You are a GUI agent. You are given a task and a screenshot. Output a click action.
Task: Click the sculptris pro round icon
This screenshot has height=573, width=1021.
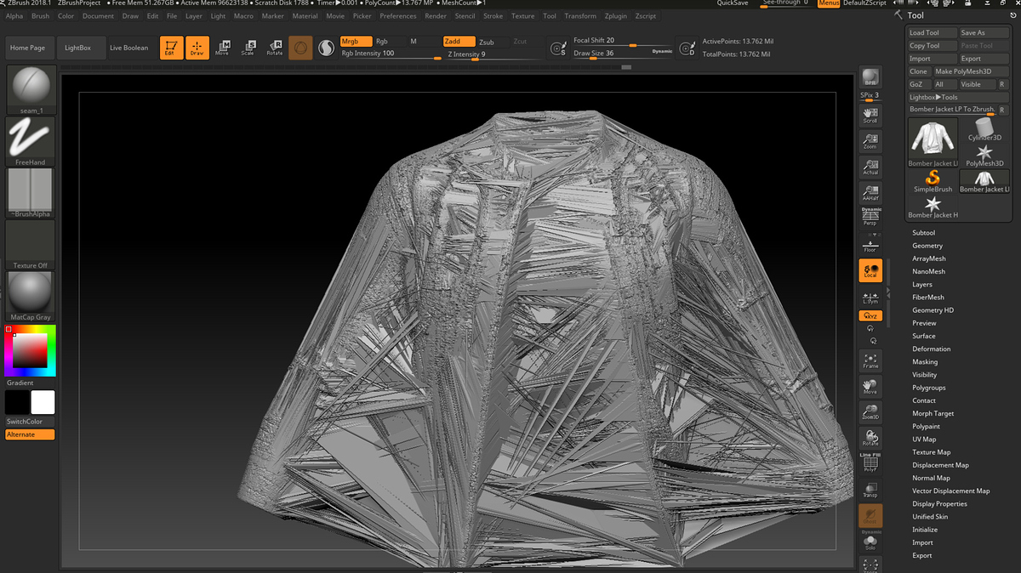pos(326,48)
